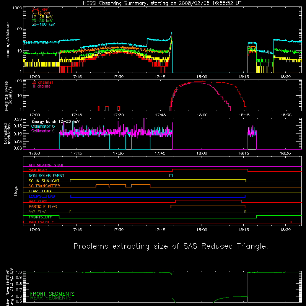Viewport: 306px width, 306px height.
Task: Click the 0.20 label on modulation axis
Action: (x=18, y=119)
